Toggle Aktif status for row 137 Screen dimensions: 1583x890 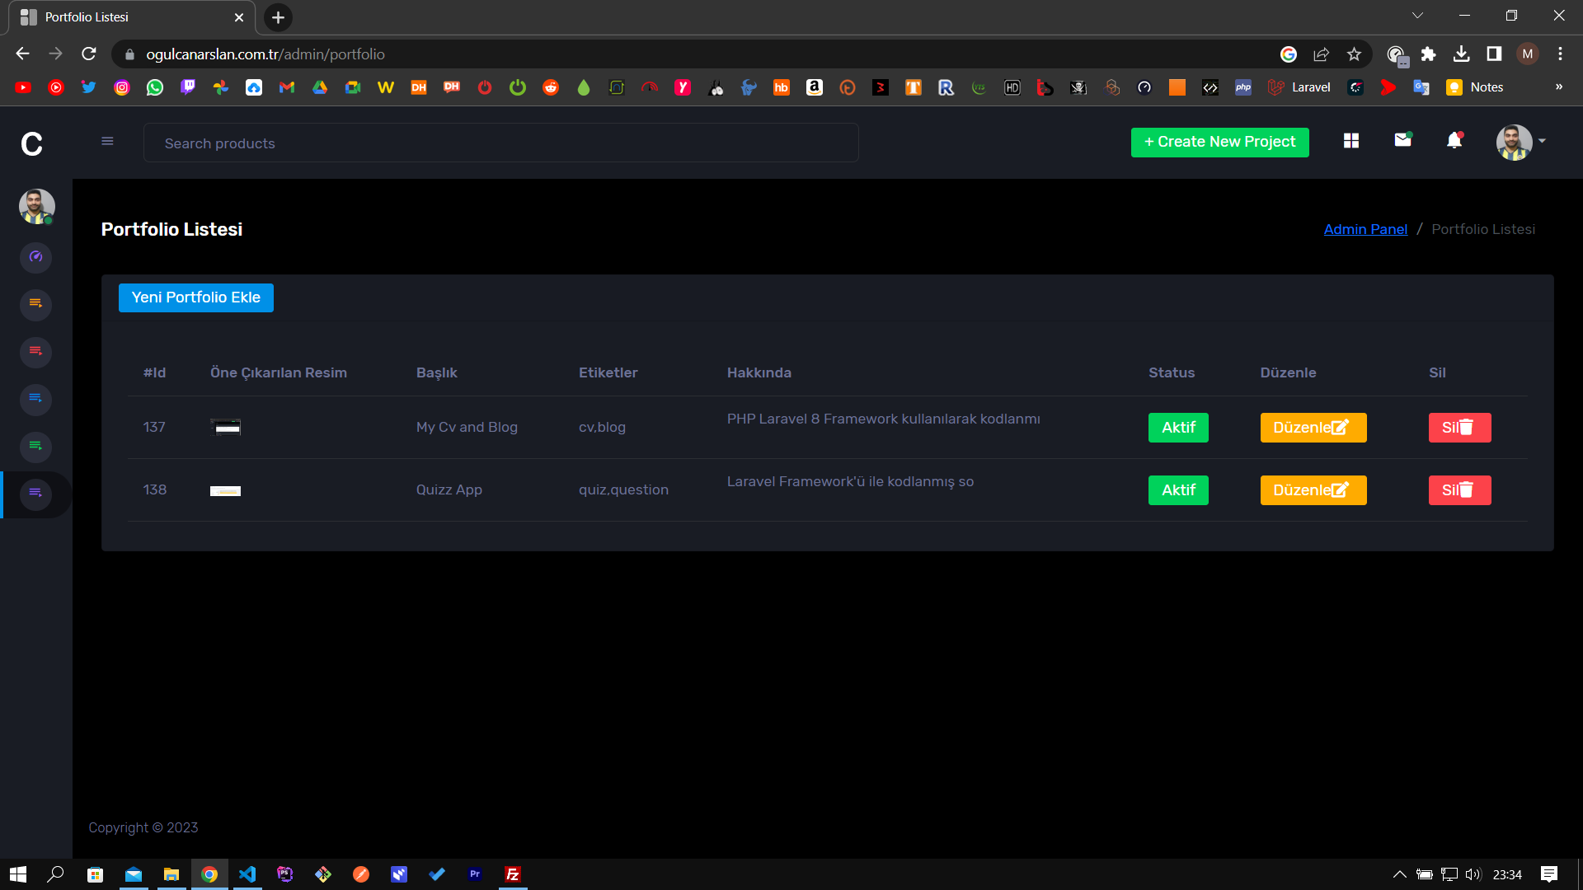[x=1177, y=428]
